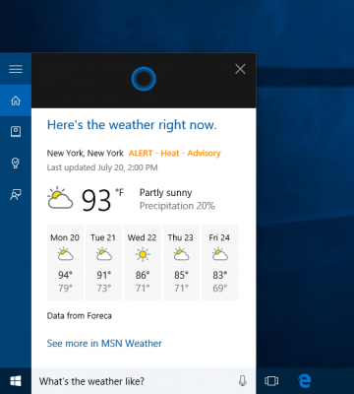This screenshot has height=394, width=354.
Task: Click See more in MSN Weather
Action: tap(104, 344)
